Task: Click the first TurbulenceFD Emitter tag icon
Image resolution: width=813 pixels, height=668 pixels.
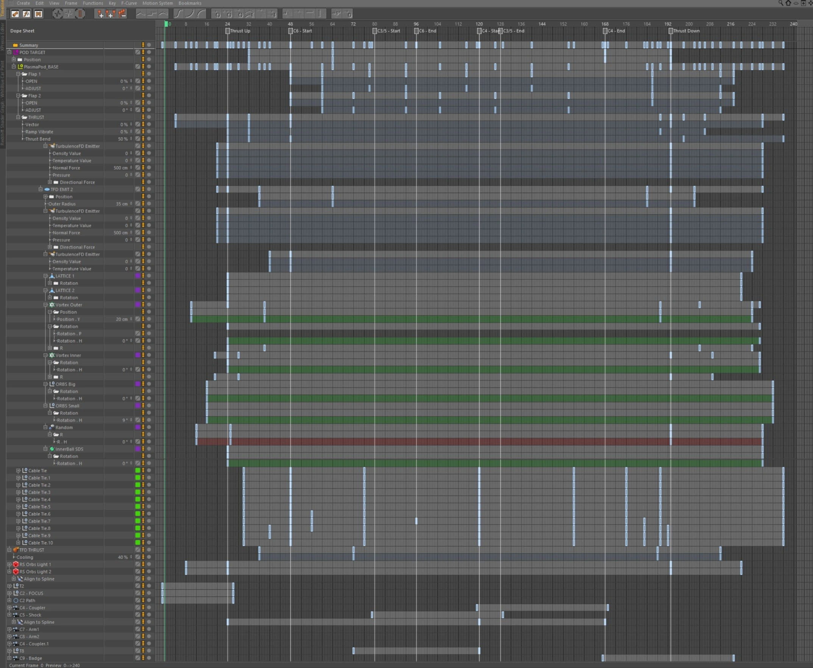Action: (x=52, y=146)
